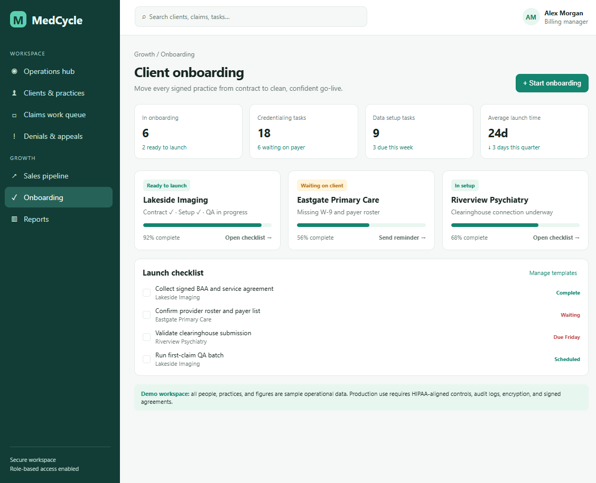Click Eastgate Primary Care card title
The width and height of the screenshot is (596, 483).
click(338, 200)
